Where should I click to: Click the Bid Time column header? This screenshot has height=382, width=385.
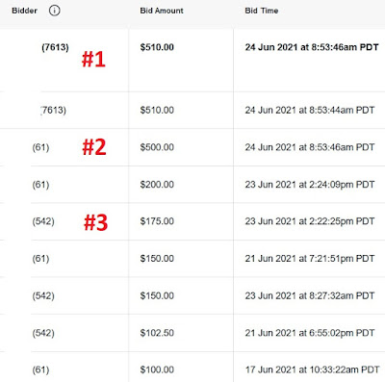point(262,11)
